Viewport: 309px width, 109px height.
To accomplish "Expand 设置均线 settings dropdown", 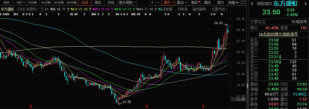I will [219, 9].
